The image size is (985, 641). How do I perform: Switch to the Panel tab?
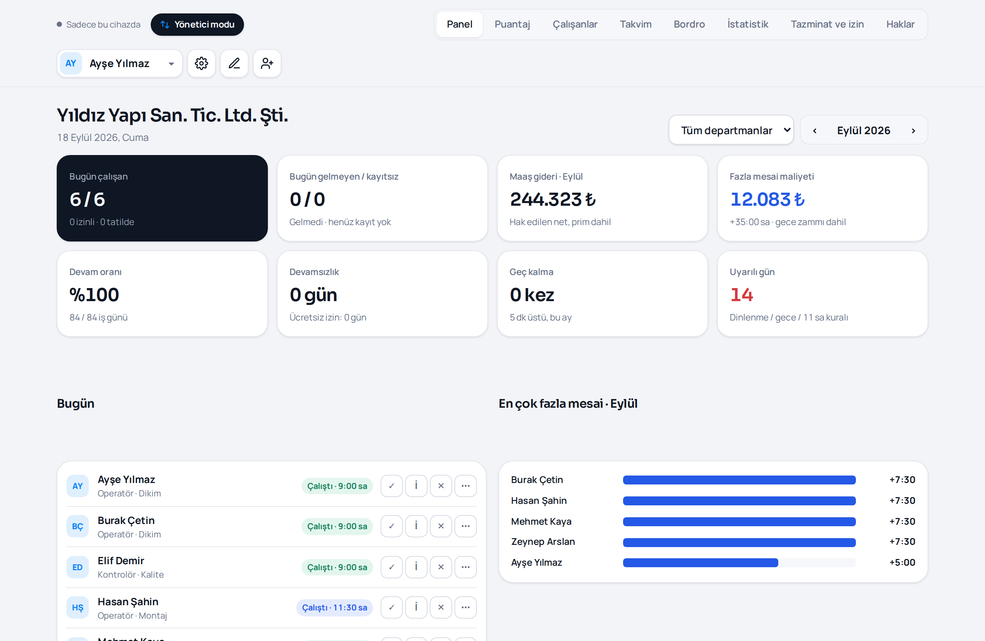pos(459,24)
